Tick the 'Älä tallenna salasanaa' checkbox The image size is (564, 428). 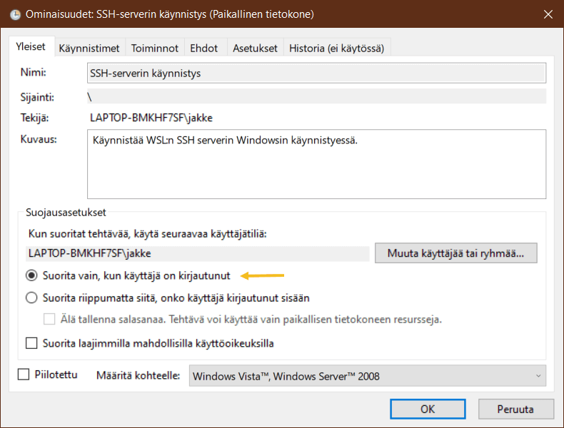pyautogui.click(x=49, y=319)
